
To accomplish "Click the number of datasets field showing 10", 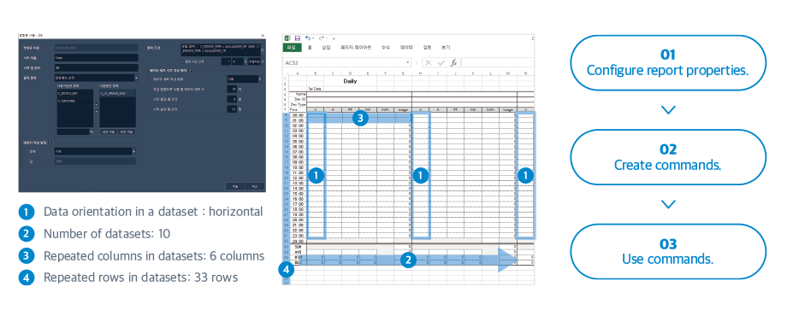I will click(232, 89).
